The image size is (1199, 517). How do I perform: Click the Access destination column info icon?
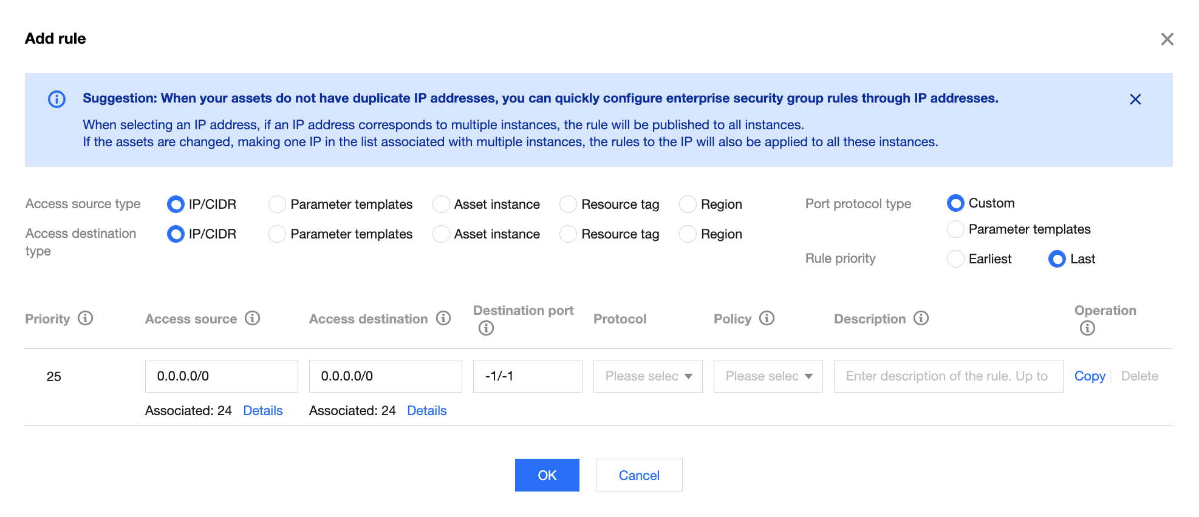pyautogui.click(x=444, y=318)
